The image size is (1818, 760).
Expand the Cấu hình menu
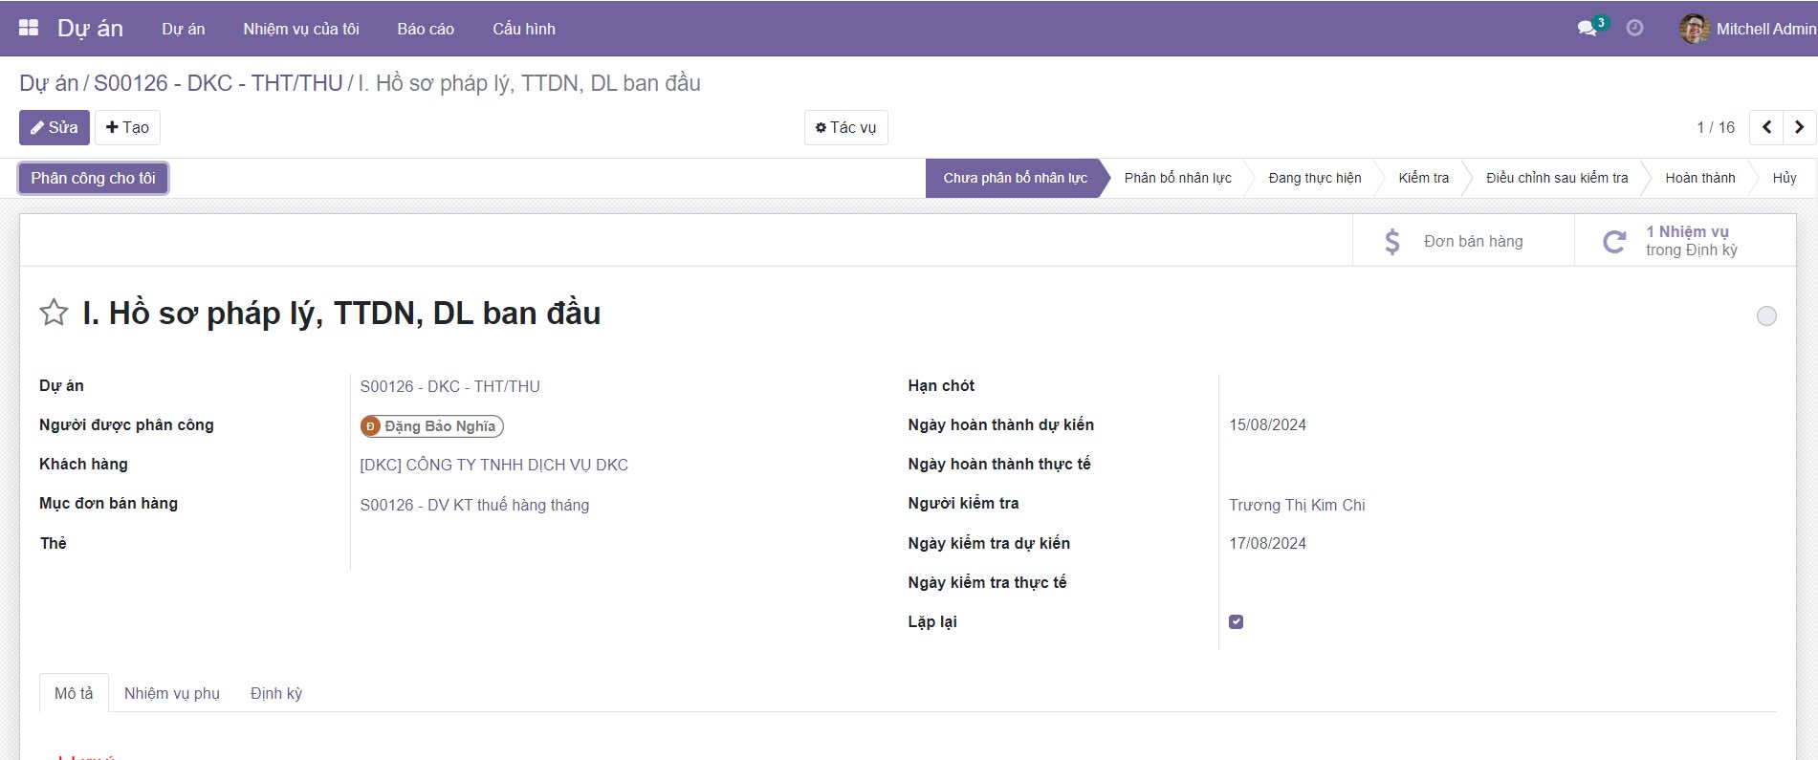(523, 29)
